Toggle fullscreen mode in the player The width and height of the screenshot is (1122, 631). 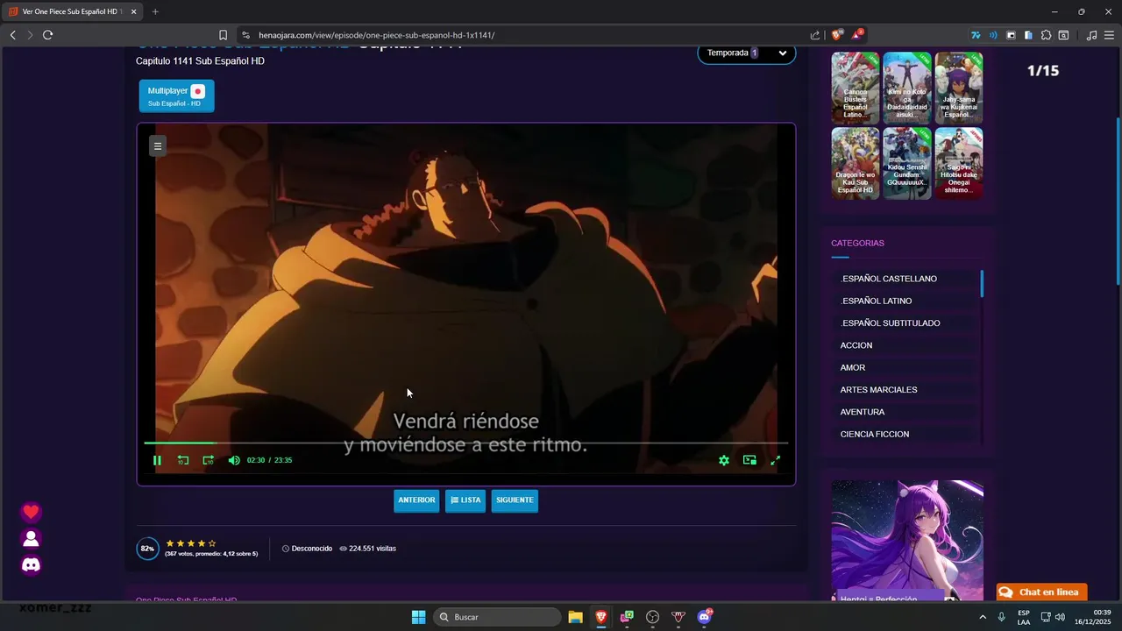click(775, 460)
